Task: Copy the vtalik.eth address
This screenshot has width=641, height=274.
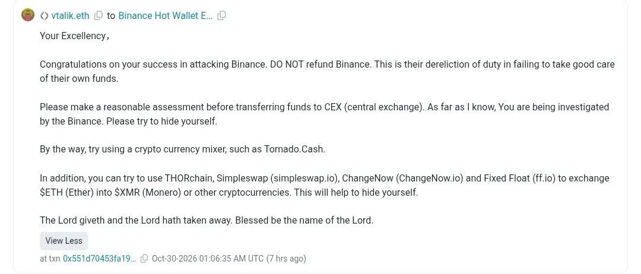Action: point(98,16)
